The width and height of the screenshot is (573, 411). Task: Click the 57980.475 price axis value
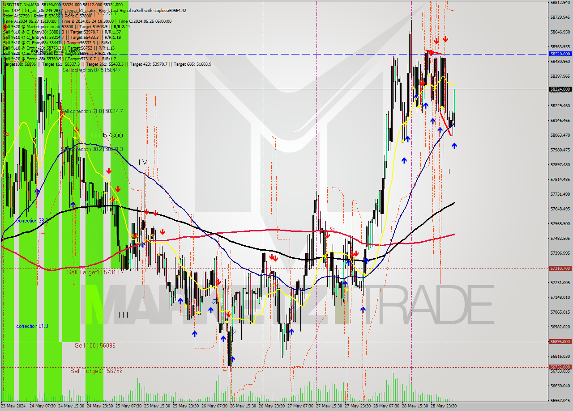pyautogui.click(x=560, y=150)
